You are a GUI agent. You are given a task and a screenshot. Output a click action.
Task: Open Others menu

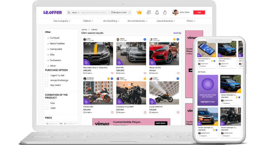[191, 21]
